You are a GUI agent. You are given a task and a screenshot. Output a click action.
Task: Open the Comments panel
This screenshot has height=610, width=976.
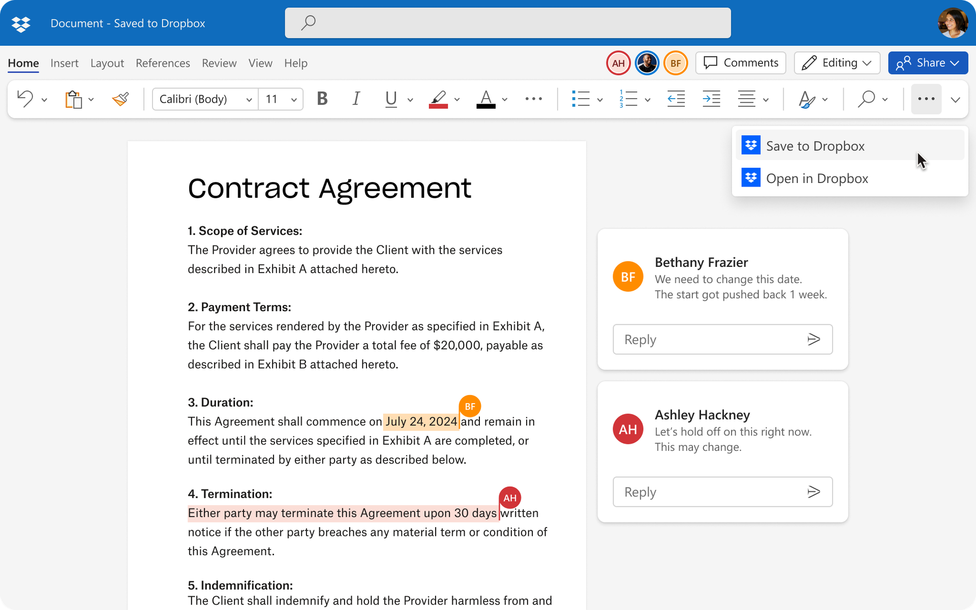click(x=740, y=63)
